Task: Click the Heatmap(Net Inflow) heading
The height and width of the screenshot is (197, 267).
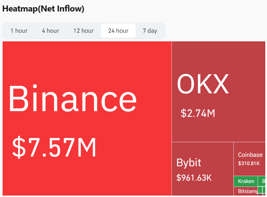Action: pos(43,9)
